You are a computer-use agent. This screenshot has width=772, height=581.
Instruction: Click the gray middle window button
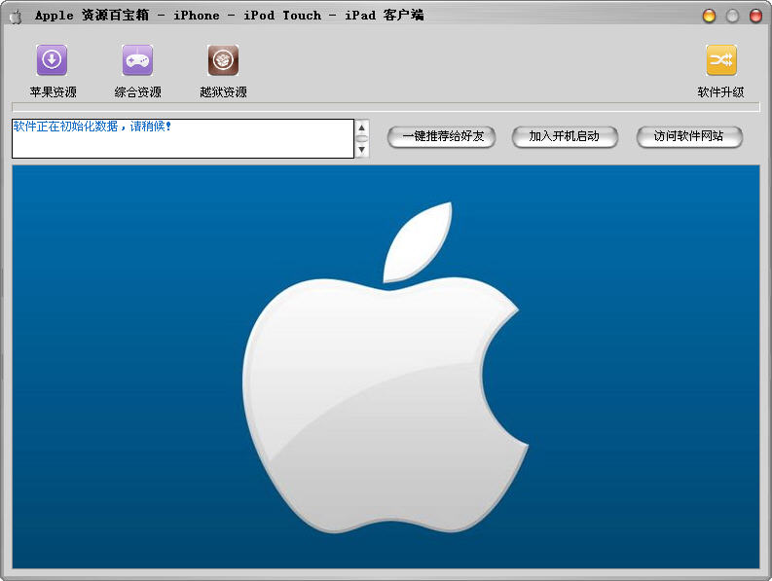[733, 16]
